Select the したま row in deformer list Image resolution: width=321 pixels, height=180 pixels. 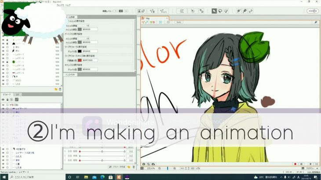point(18,168)
